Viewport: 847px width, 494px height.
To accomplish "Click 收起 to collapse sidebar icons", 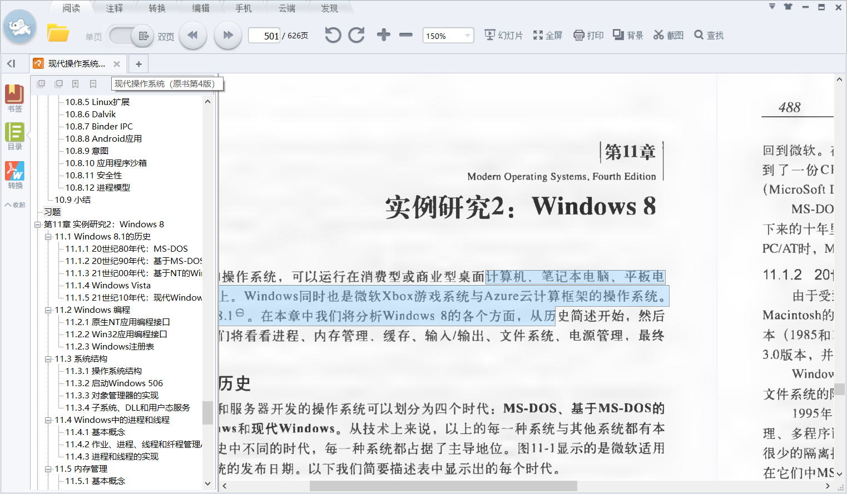I will point(16,204).
